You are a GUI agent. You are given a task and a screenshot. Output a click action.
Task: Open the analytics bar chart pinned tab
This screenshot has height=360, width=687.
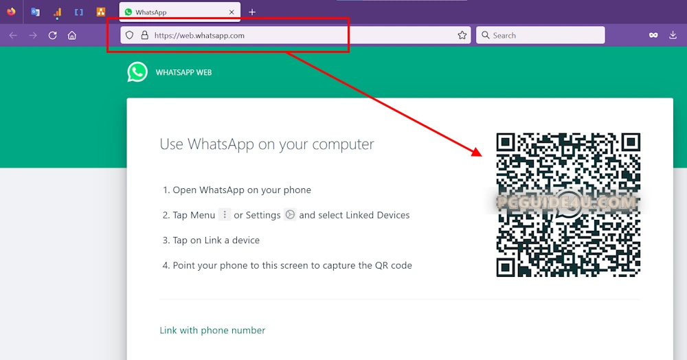pos(57,12)
